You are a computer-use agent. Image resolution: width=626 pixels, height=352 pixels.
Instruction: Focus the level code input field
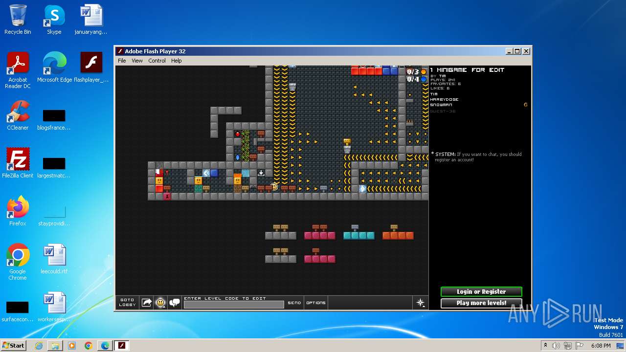(234, 305)
